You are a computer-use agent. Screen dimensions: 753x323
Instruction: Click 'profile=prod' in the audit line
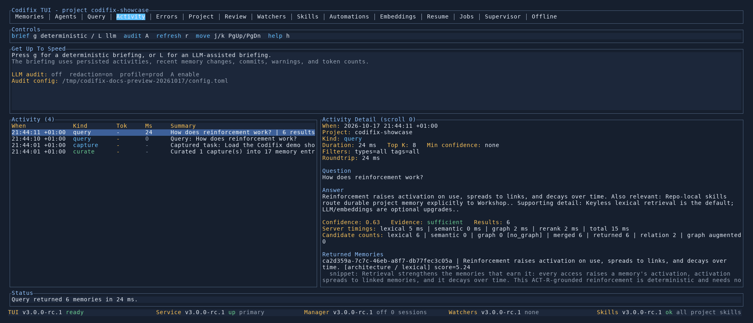(142, 74)
